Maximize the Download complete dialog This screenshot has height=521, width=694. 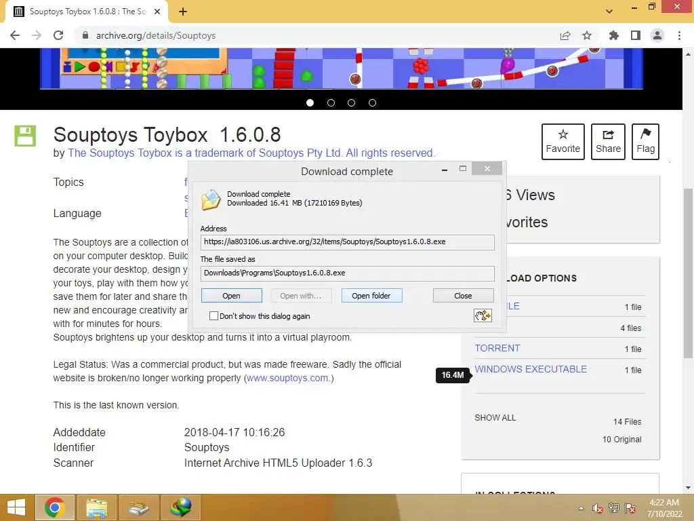tap(463, 168)
